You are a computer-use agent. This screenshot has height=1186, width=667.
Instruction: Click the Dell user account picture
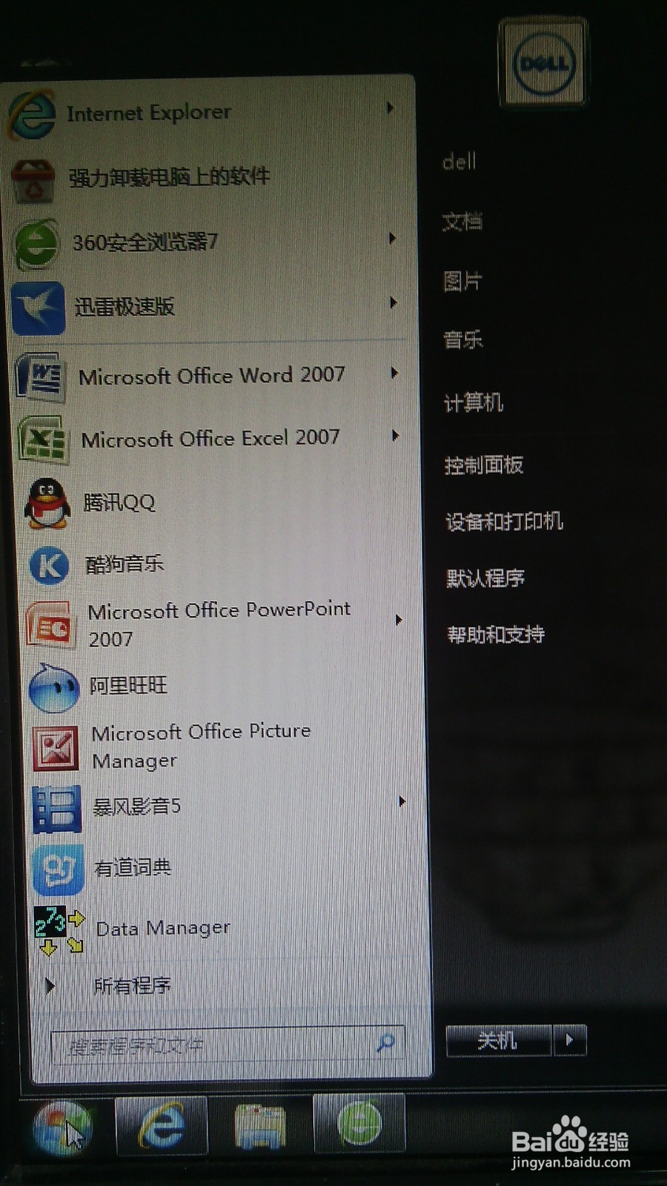click(543, 64)
